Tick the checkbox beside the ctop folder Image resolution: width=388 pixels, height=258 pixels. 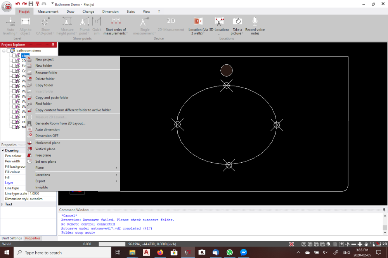click(14, 56)
